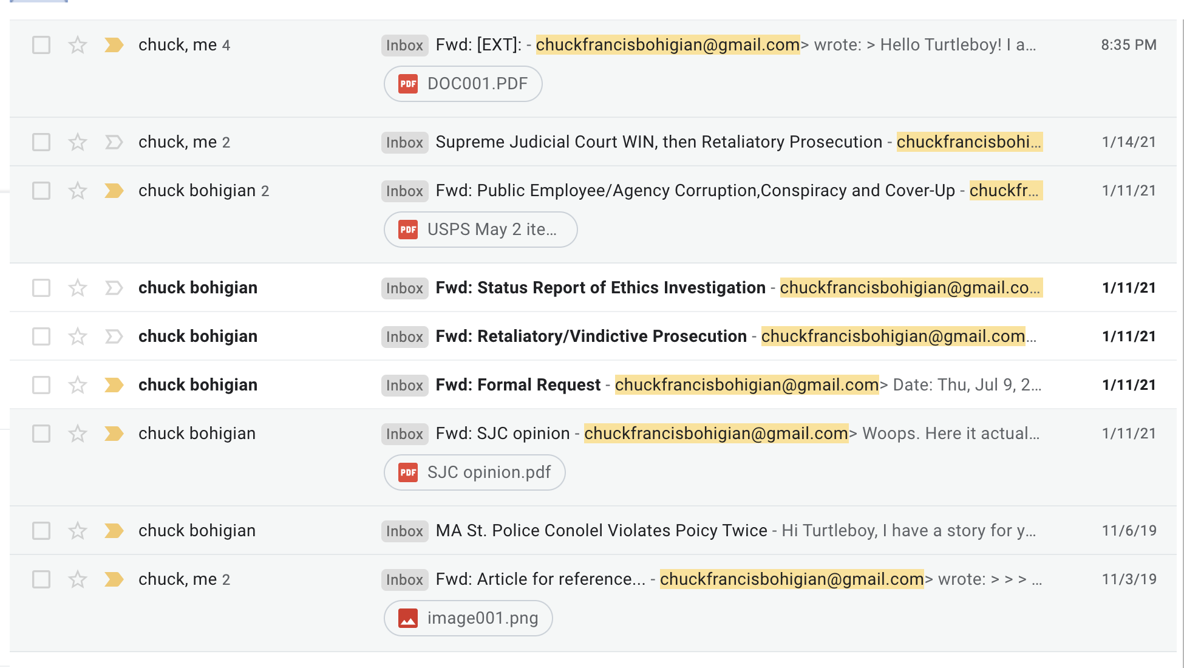1184x668 pixels.
Task: Toggle importance marker on Formal Request email
Action: click(x=114, y=385)
